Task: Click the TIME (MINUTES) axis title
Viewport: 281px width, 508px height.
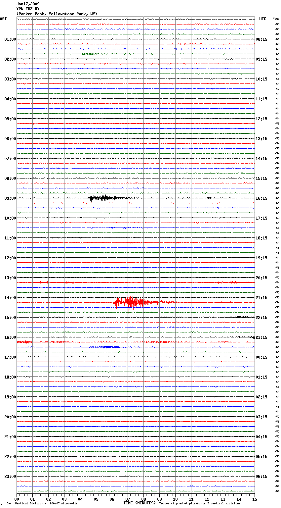Action: 140,503
